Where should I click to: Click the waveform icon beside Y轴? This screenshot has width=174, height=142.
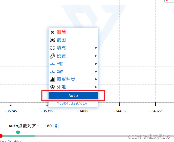(x=52, y=64)
